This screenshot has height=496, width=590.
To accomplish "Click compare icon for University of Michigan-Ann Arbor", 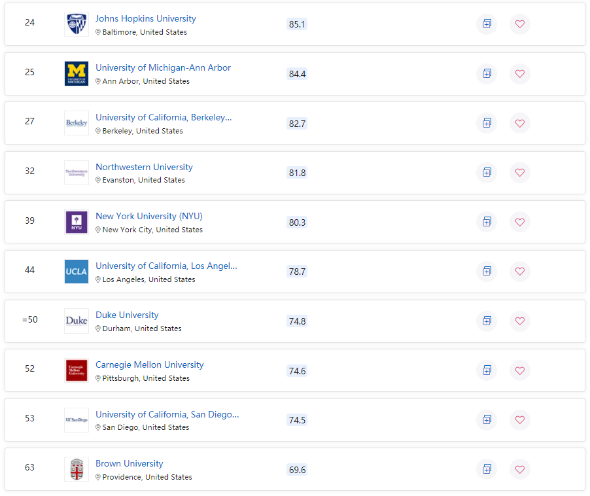I will point(487,73).
